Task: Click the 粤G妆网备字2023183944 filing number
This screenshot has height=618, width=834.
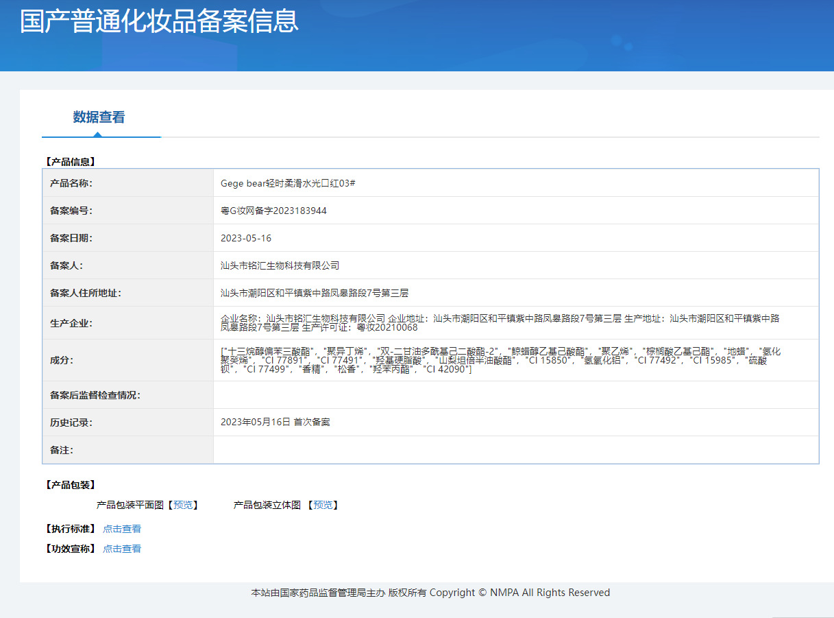Action: (x=273, y=211)
